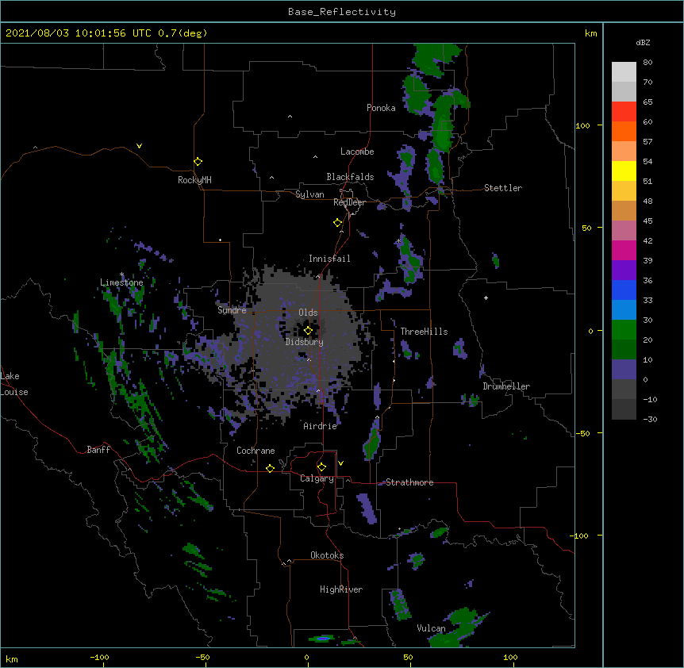This screenshot has height=668, width=684.
Task: Click the Vulcan town label
Action: point(431,628)
